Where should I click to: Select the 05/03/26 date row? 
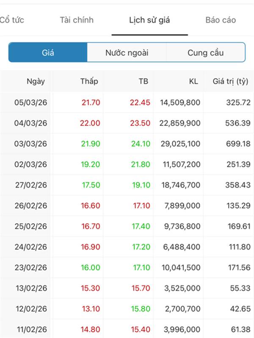pyautogui.click(x=31, y=103)
